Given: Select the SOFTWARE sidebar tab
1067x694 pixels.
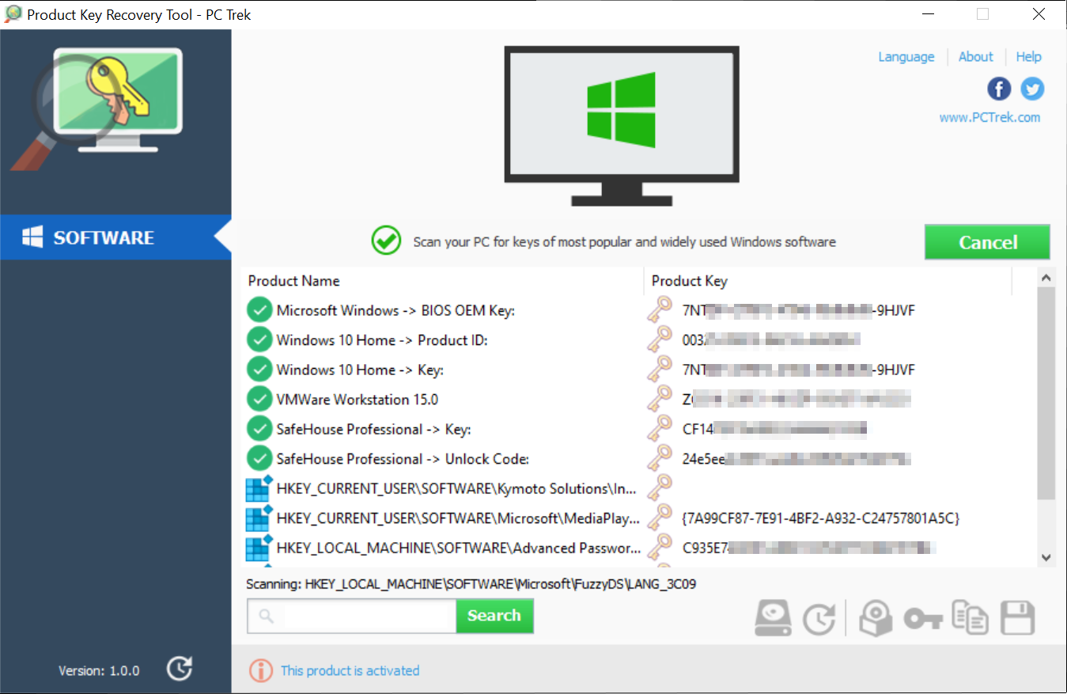Looking at the screenshot, I should [115, 237].
